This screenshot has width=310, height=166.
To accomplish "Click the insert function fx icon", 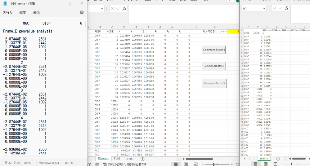I will (x=124, y=9).
